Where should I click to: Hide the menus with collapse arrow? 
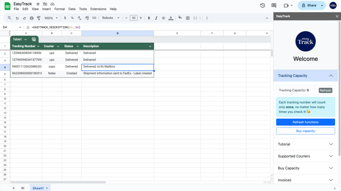[267, 18]
